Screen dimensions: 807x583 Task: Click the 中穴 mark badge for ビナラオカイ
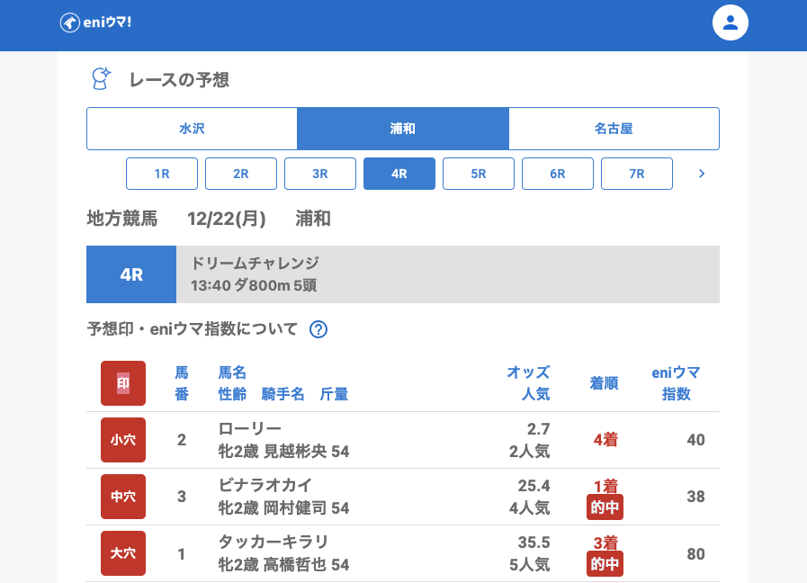[x=123, y=497]
